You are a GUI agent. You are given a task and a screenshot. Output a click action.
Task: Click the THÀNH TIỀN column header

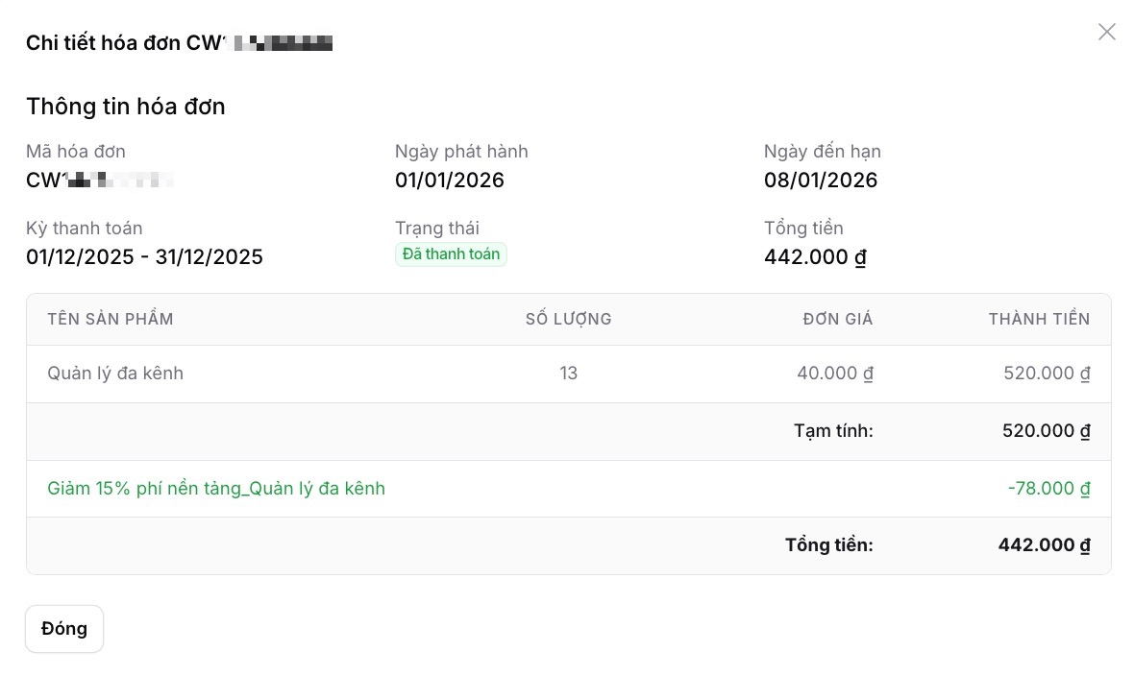pos(1039,319)
